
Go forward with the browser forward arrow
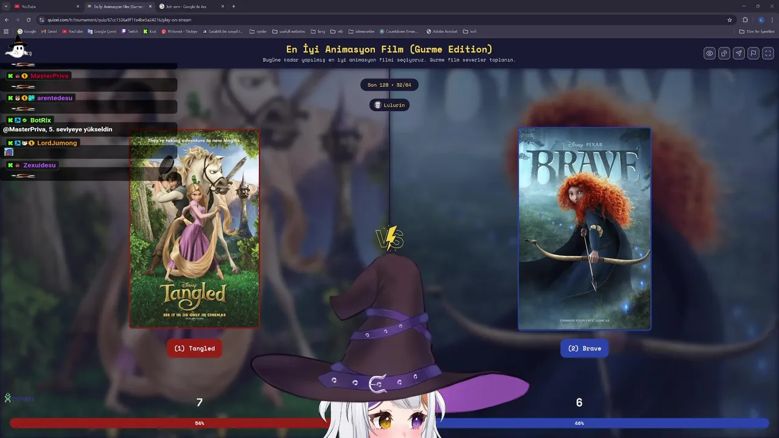(18, 19)
